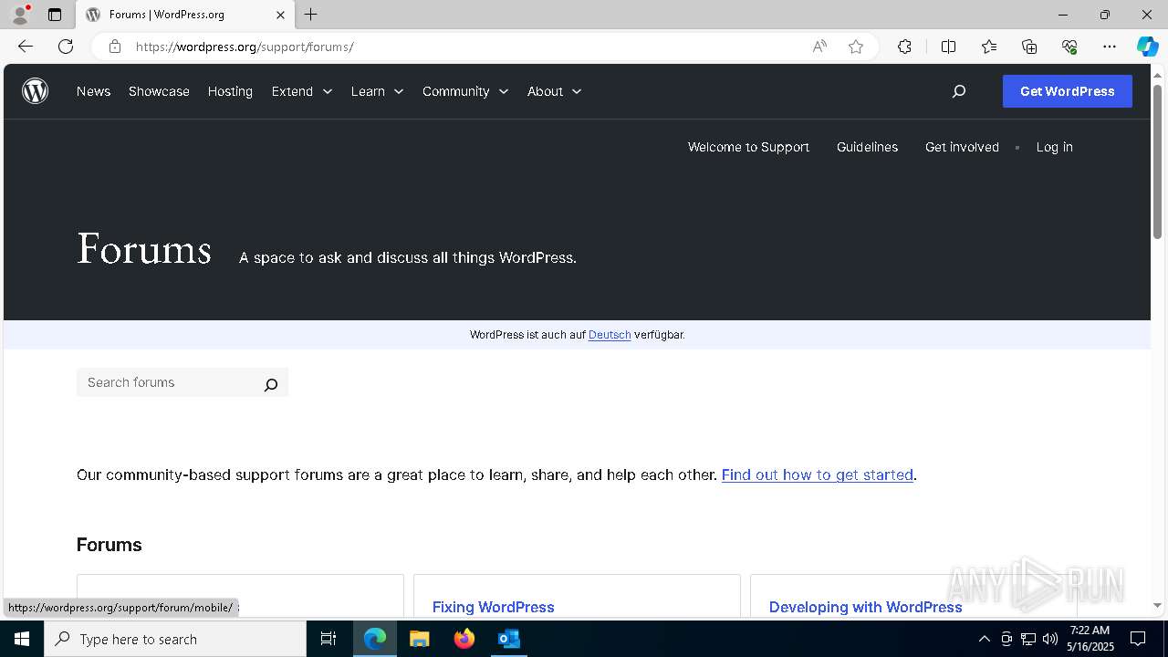Open the notifications center icon
The height and width of the screenshot is (657, 1168).
(x=1138, y=639)
